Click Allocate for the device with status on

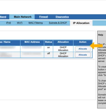click(x=83, y=49)
